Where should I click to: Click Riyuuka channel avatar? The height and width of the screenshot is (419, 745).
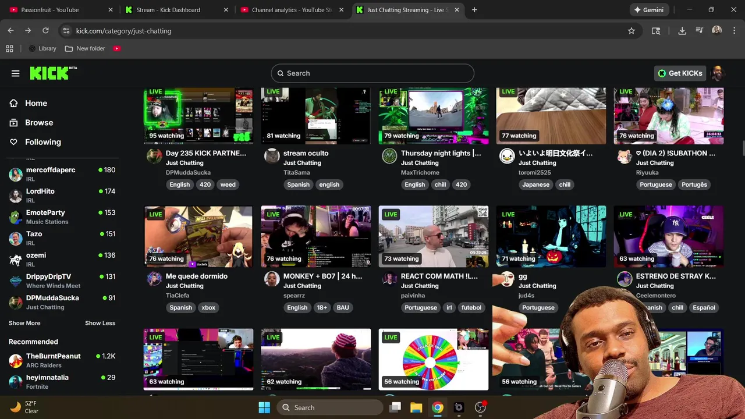pyautogui.click(x=625, y=156)
